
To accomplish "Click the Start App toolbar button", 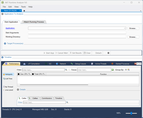I will coord(49,53).
